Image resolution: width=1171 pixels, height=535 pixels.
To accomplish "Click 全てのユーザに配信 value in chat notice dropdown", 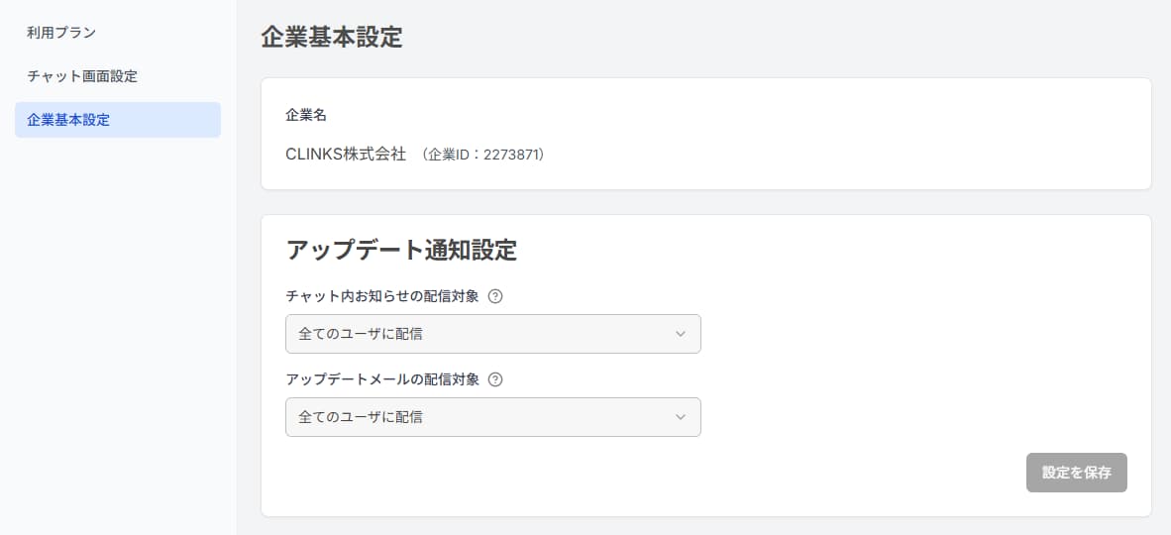I will point(361,334).
